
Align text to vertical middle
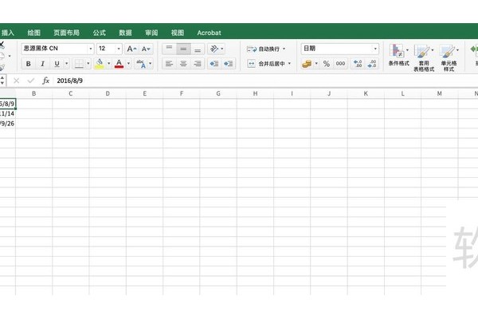coord(183,49)
